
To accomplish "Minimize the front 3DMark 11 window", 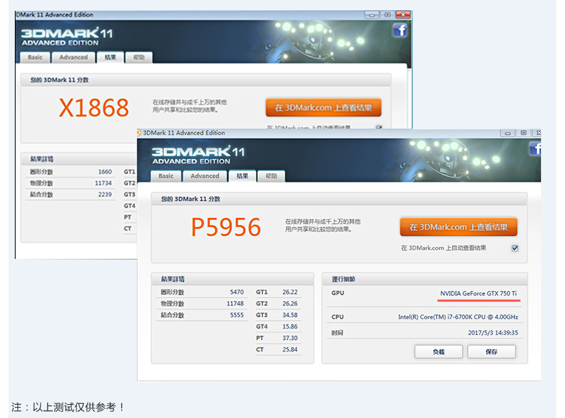I will (x=507, y=133).
